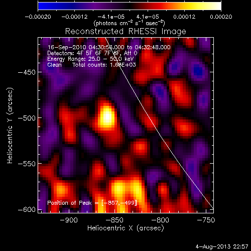Click the 0.00012 colorbar tick label
Image resolution: width=251 pixels, height=251 pixels.
[184, 17]
